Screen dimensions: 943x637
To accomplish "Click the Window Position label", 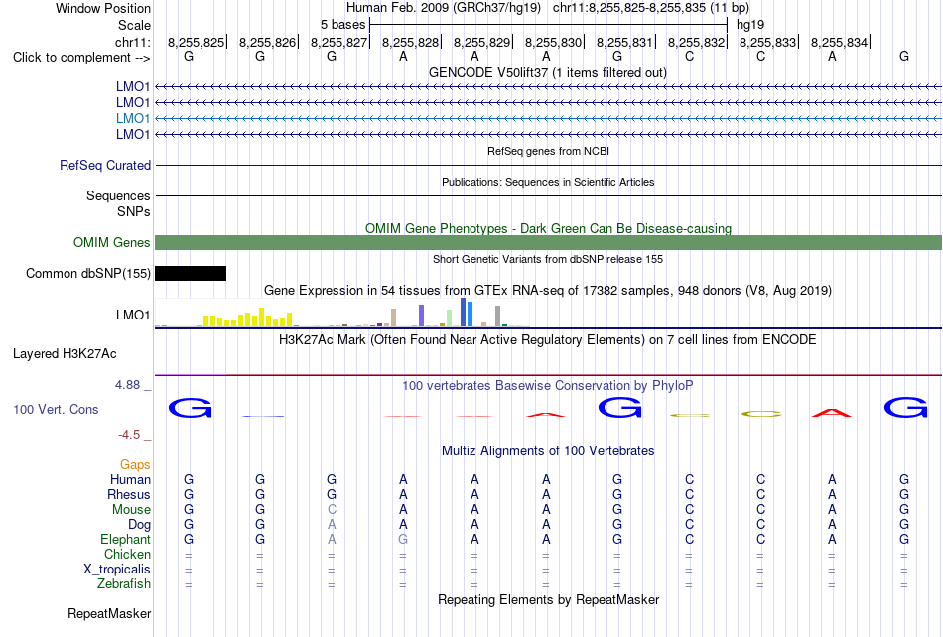I will (x=103, y=8).
